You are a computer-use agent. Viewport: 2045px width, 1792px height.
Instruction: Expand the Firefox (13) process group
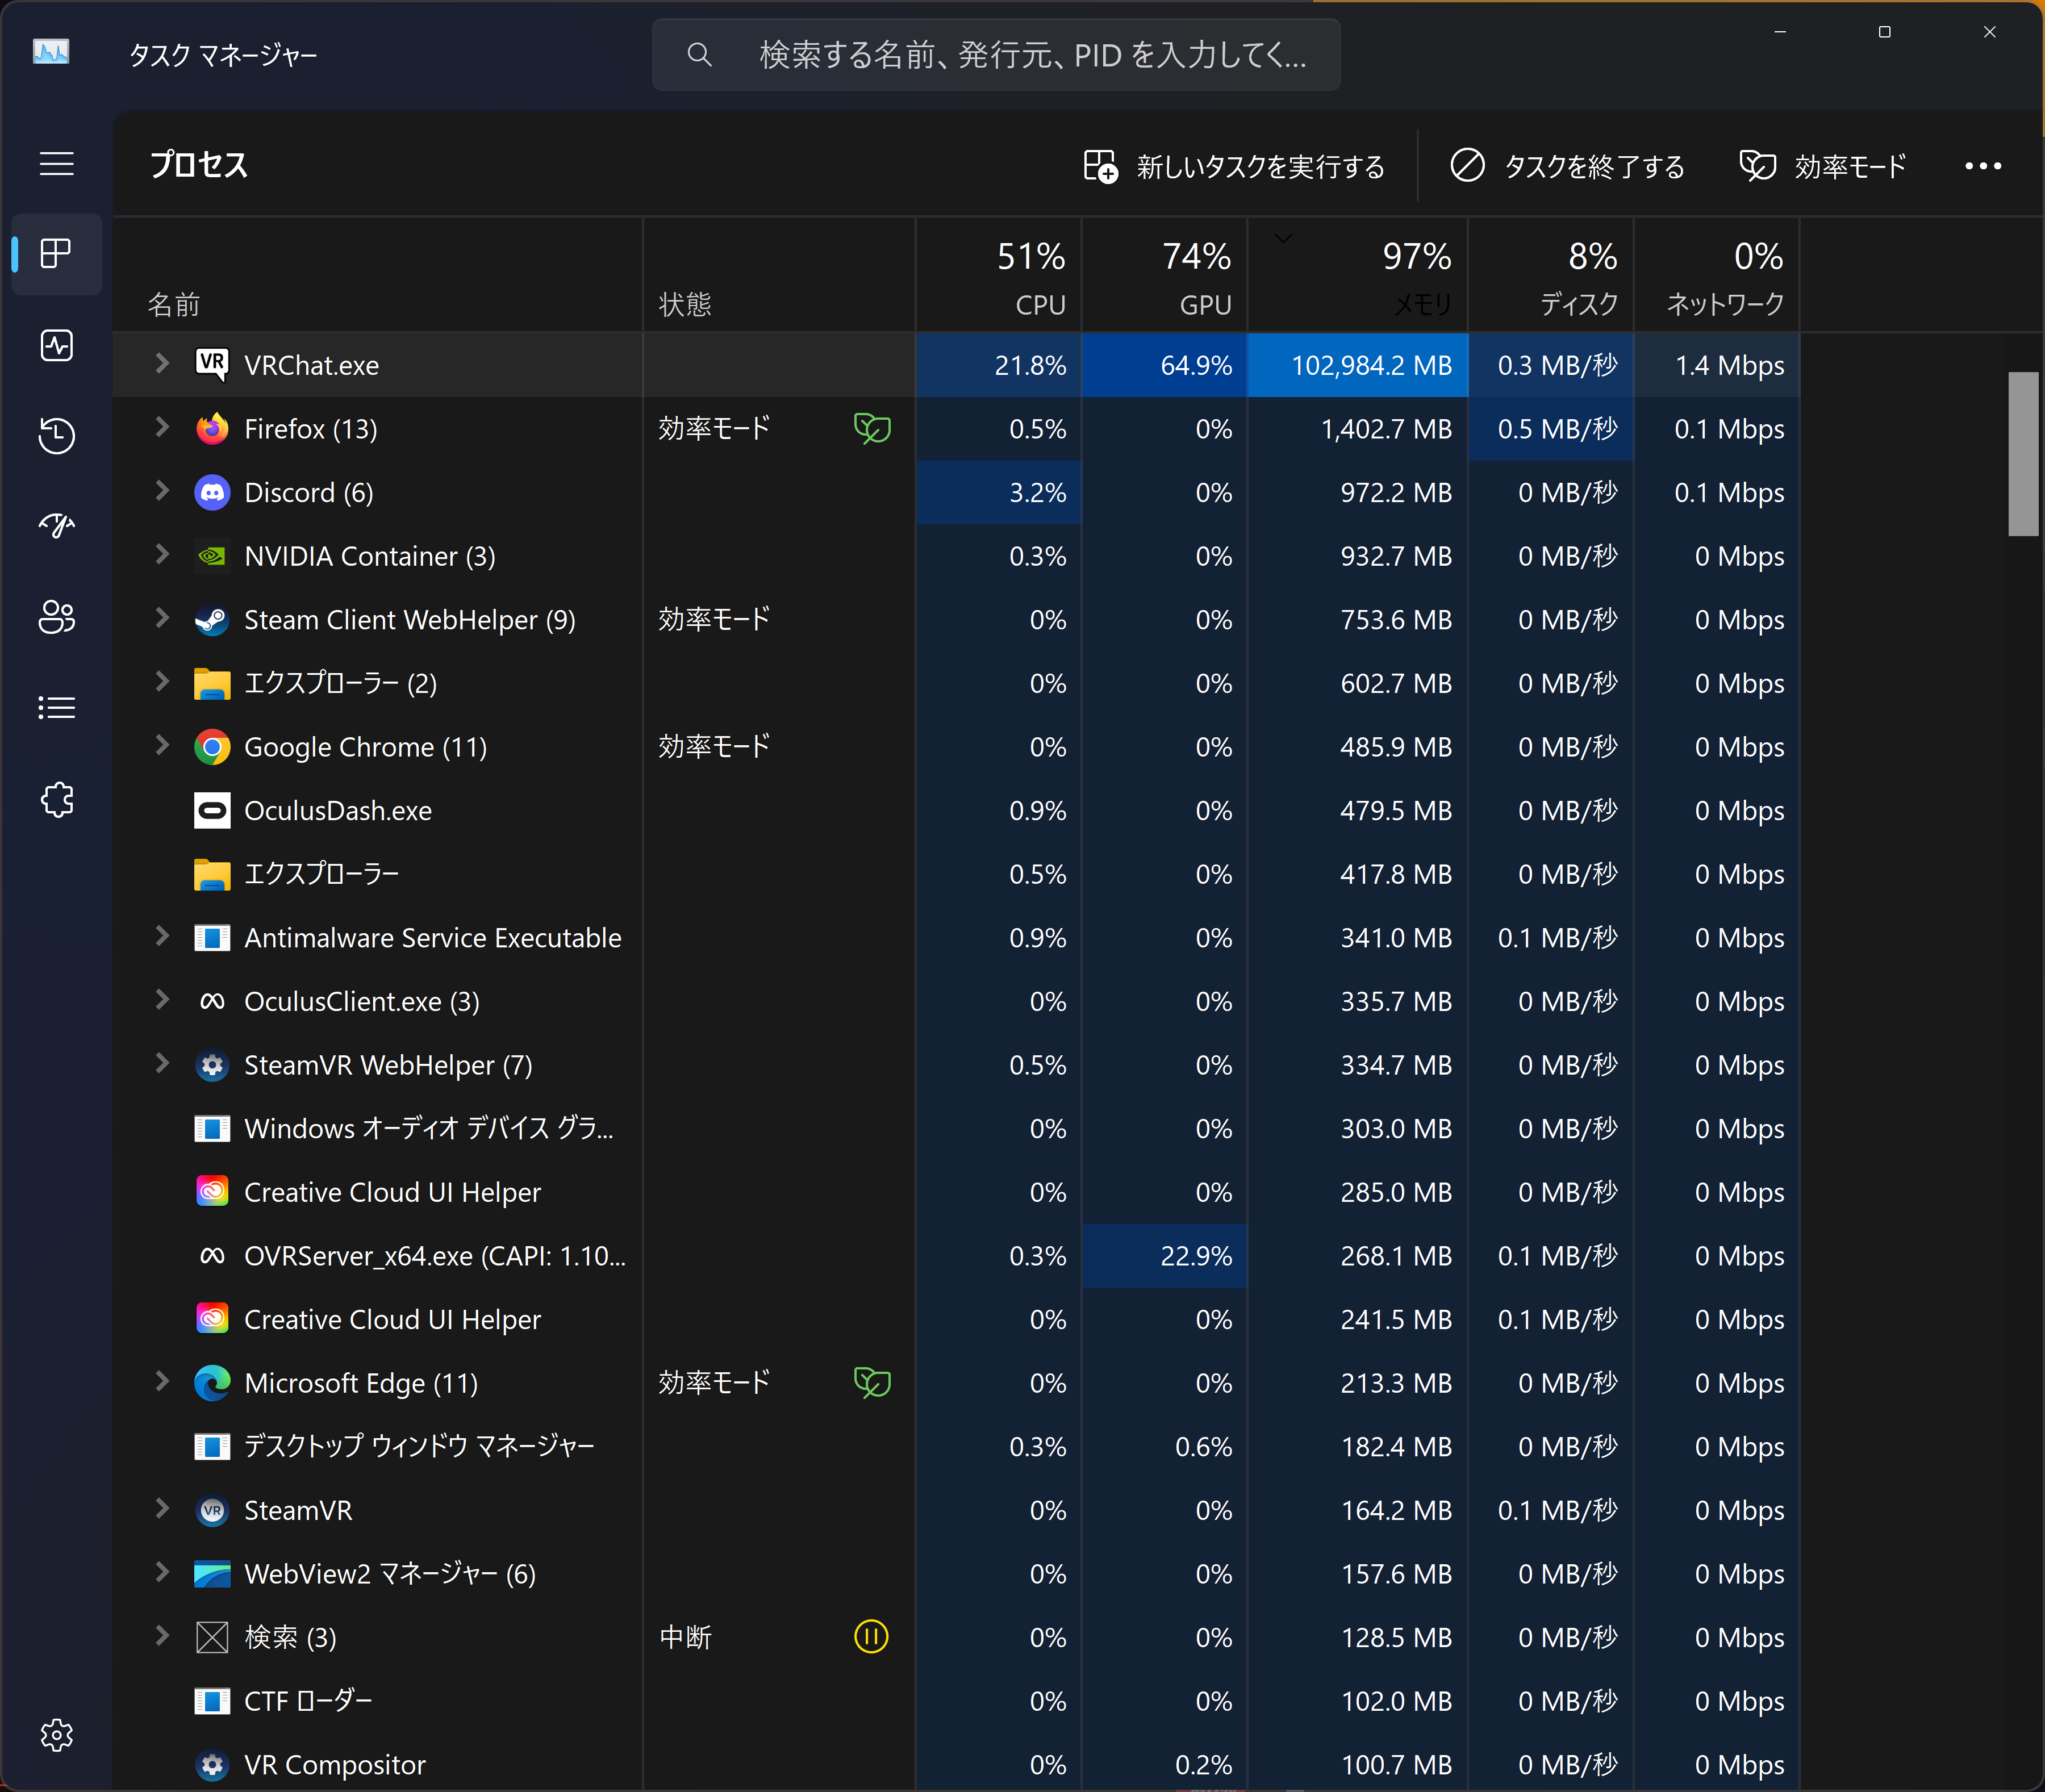click(162, 427)
